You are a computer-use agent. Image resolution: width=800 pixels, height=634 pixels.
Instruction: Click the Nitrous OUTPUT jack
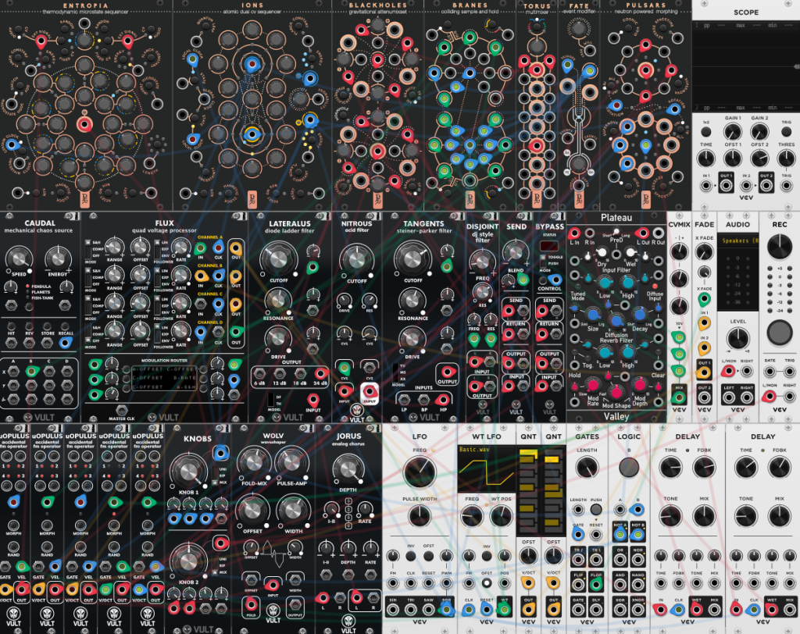click(x=370, y=392)
